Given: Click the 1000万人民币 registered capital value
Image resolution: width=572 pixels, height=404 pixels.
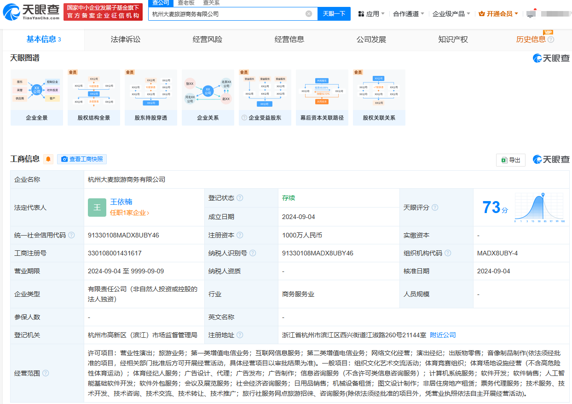Looking at the screenshot, I should click(302, 235).
